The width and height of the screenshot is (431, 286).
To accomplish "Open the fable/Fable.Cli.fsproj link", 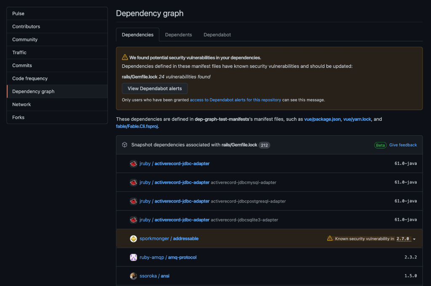I will [x=137, y=126].
